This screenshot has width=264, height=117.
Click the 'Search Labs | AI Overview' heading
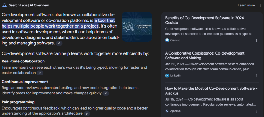[29, 5]
